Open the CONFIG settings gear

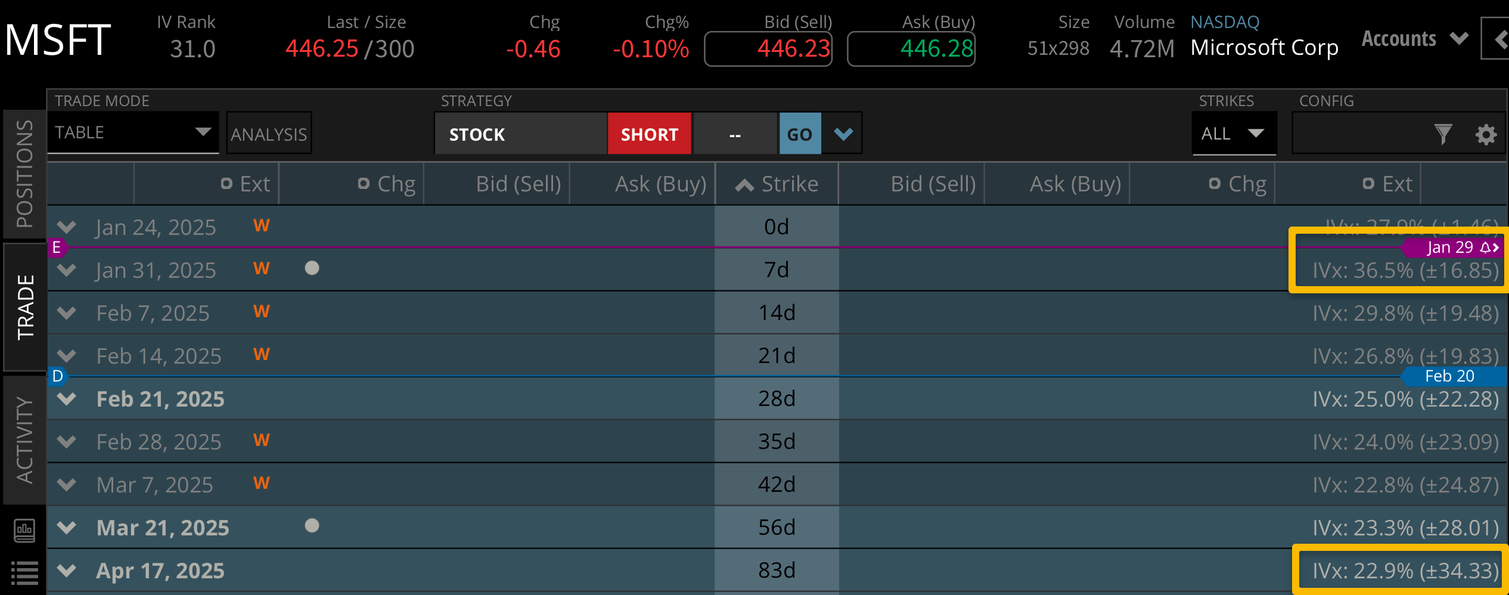click(x=1486, y=135)
